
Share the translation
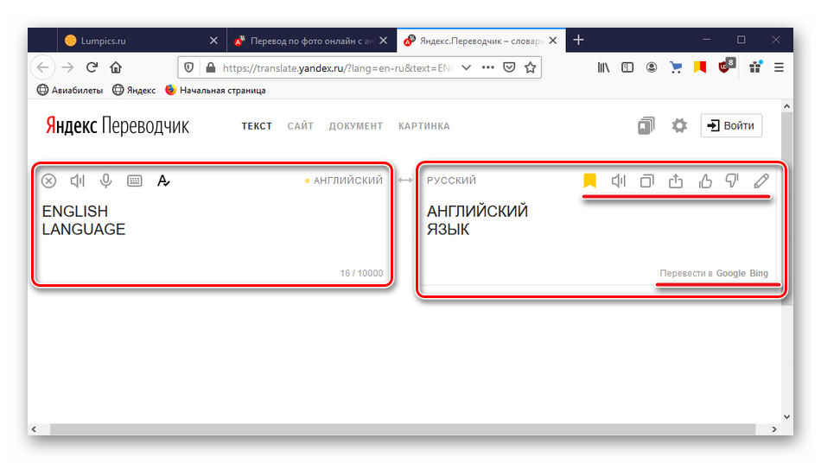676,181
